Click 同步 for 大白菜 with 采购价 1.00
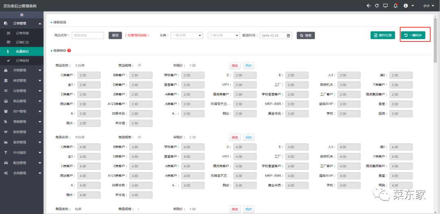Image resolution: width=440 pixels, height=214 pixels. (249, 66)
